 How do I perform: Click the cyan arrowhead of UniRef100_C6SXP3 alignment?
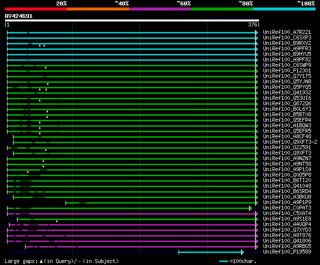(x=256, y=38)
